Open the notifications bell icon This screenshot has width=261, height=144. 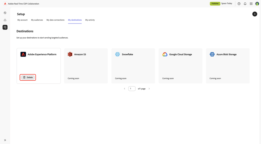(x=245, y=4)
